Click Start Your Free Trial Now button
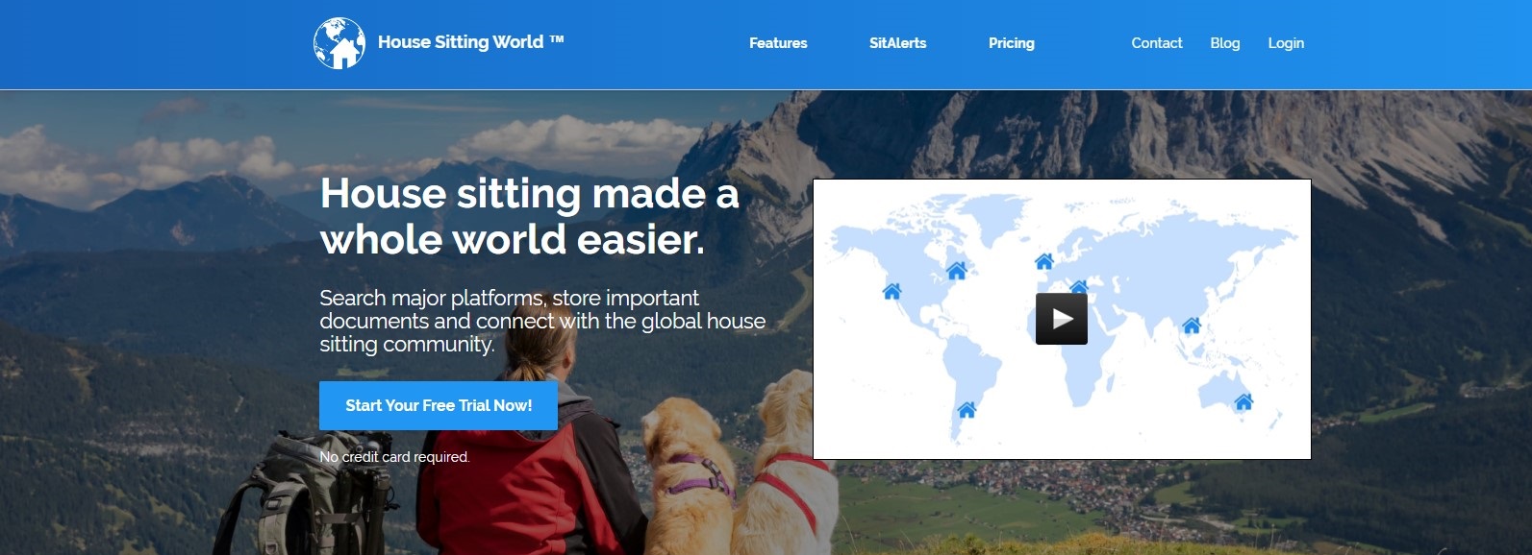The image size is (1532, 555). point(439,405)
